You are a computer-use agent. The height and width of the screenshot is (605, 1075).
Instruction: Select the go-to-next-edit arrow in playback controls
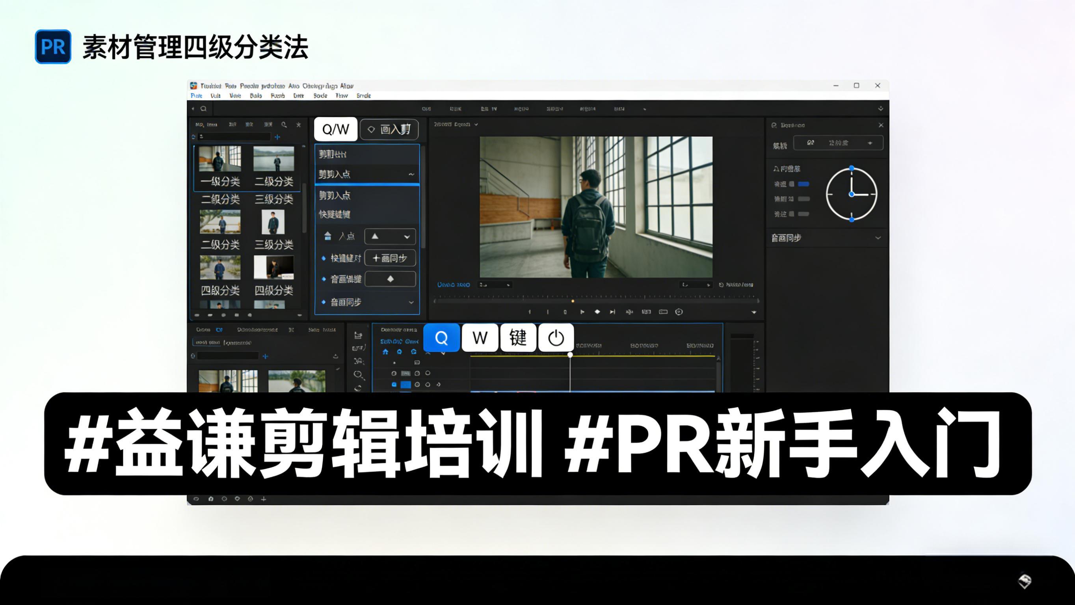click(x=613, y=311)
